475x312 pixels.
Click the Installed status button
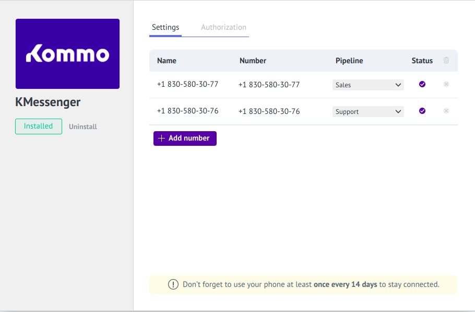39,126
